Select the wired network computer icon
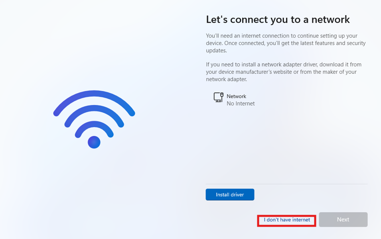 (x=218, y=98)
